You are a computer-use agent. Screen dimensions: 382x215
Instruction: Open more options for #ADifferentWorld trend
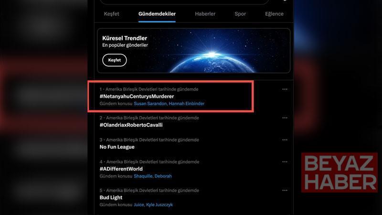point(285,161)
